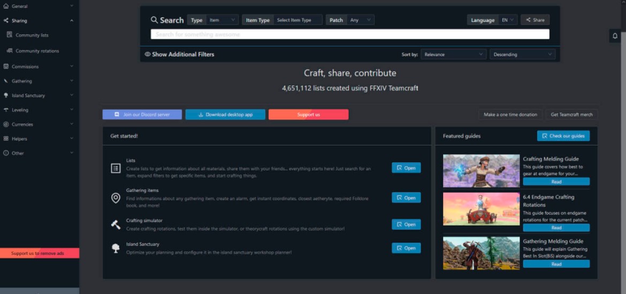Click the search input field
This screenshot has width=626, height=294.
pos(350,34)
